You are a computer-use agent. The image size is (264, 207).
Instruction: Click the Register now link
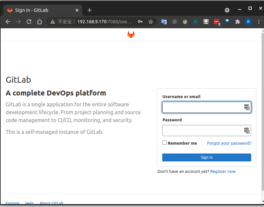point(223,171)
